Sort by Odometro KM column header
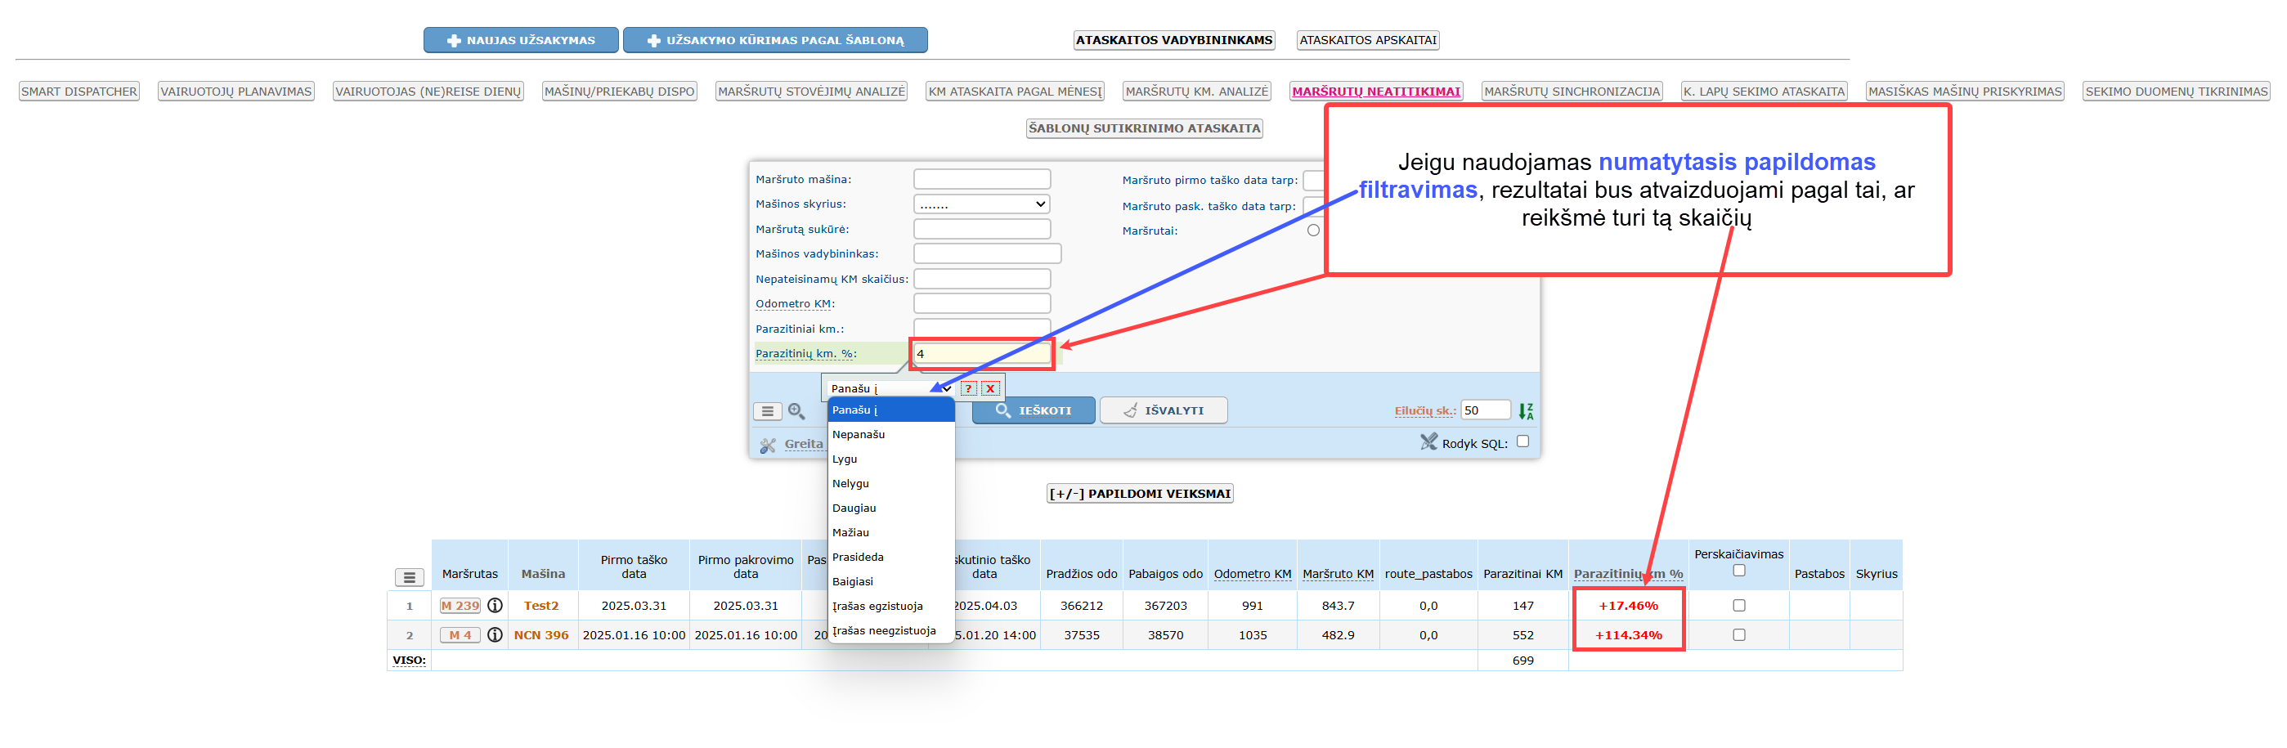2287x748 pixels. [1252, 574]
